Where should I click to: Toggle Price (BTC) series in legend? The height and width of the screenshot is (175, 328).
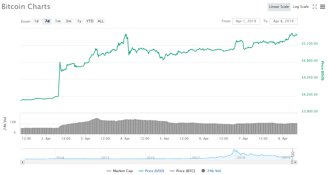[183, 171]
